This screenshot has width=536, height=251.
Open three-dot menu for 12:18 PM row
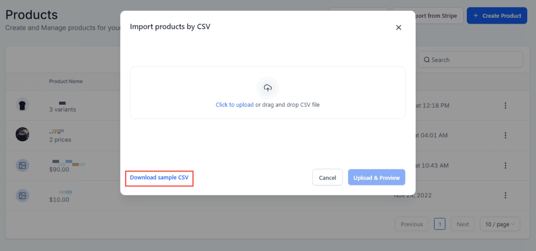[x=505, y=106]
